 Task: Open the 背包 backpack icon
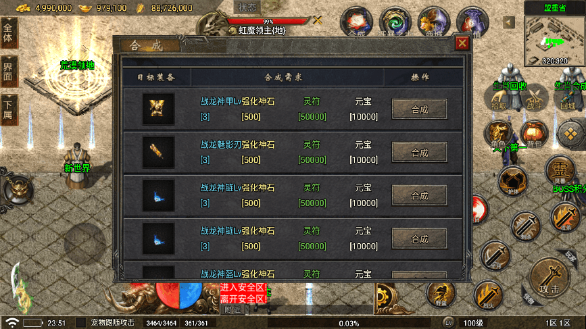(x=535, y=134)
